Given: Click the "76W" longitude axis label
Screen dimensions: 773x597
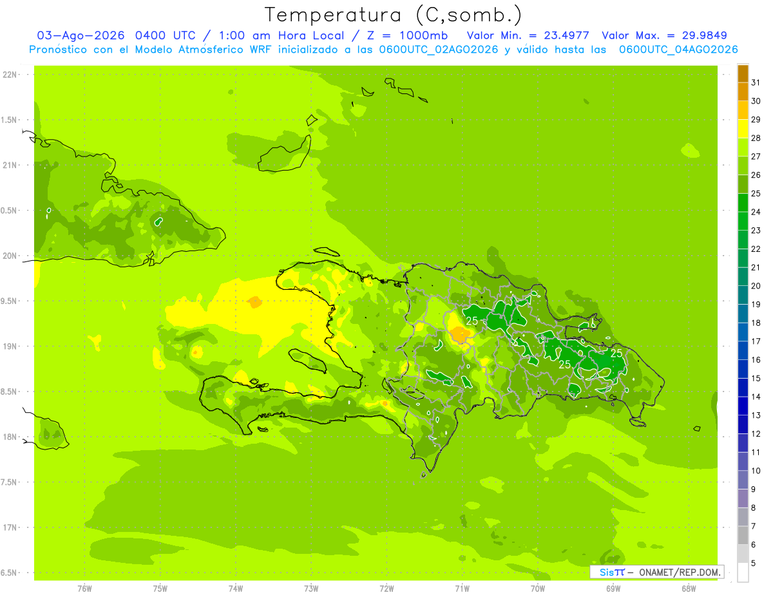Looking at the screenshot, I should point(84,589).
